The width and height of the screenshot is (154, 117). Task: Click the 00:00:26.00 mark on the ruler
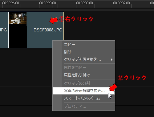(10, 3)
